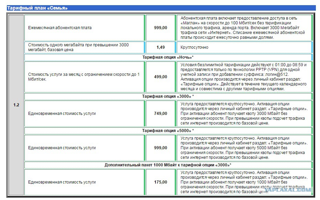Select the 1.2 row number cell
The image size is (320, 200).
(16, 105)
